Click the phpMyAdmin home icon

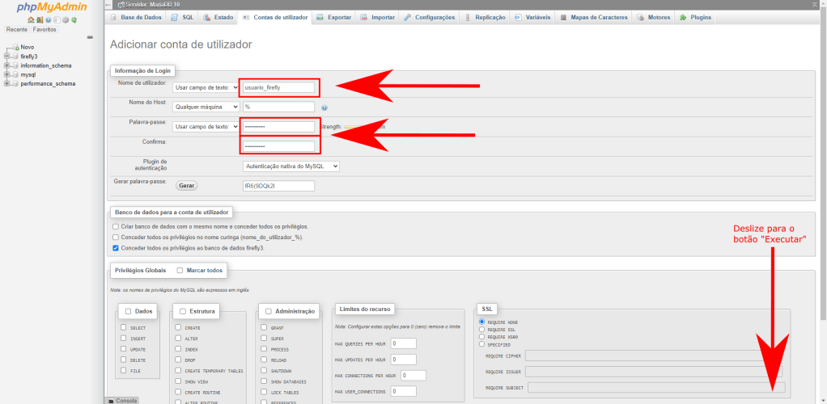coord(31,19)
